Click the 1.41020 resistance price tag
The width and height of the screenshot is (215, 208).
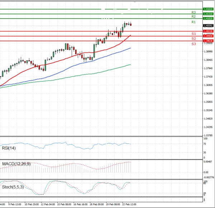pos(208,18)
